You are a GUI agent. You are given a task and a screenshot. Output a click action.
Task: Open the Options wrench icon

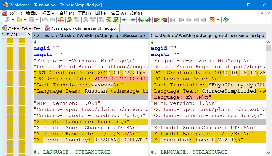pos(212,20)
